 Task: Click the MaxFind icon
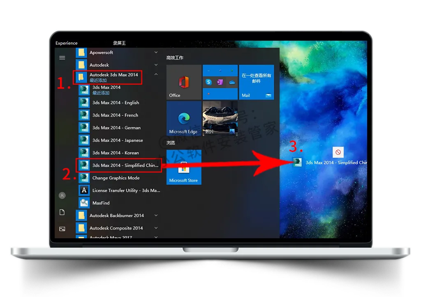point(84,203)
